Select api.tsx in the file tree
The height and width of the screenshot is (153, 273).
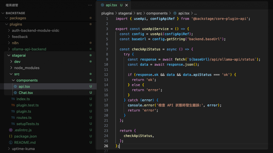point(24,87)
